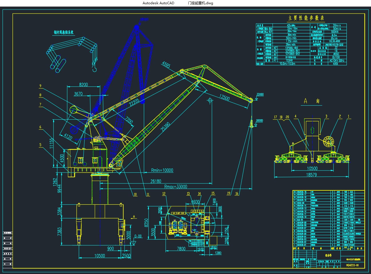The width and height of the screenshot is (371, 274).
Task: Click part balloon number 9
Action: click(x=41, y=86)
